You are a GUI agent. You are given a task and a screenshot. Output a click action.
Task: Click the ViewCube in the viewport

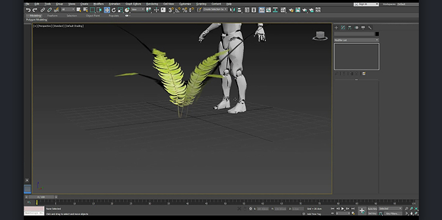(320, 36)
